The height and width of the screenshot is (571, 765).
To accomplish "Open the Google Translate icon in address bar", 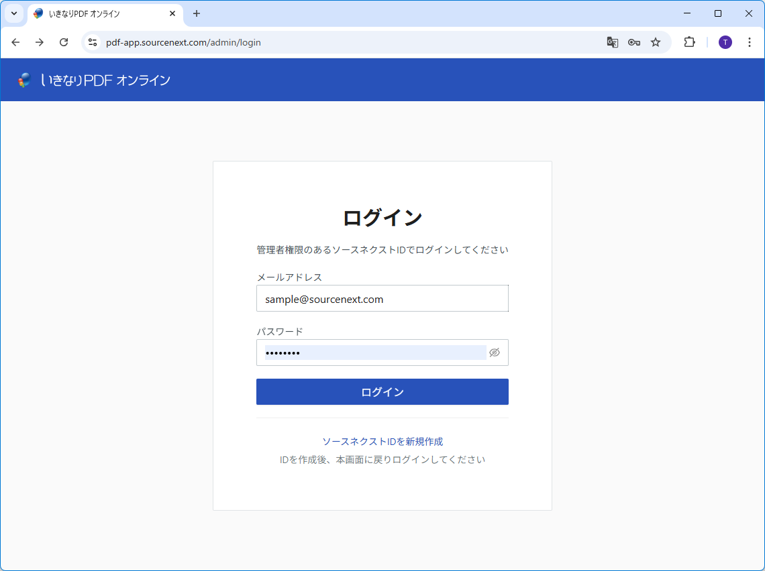I will pyautogui.click(x=612, y=42).
